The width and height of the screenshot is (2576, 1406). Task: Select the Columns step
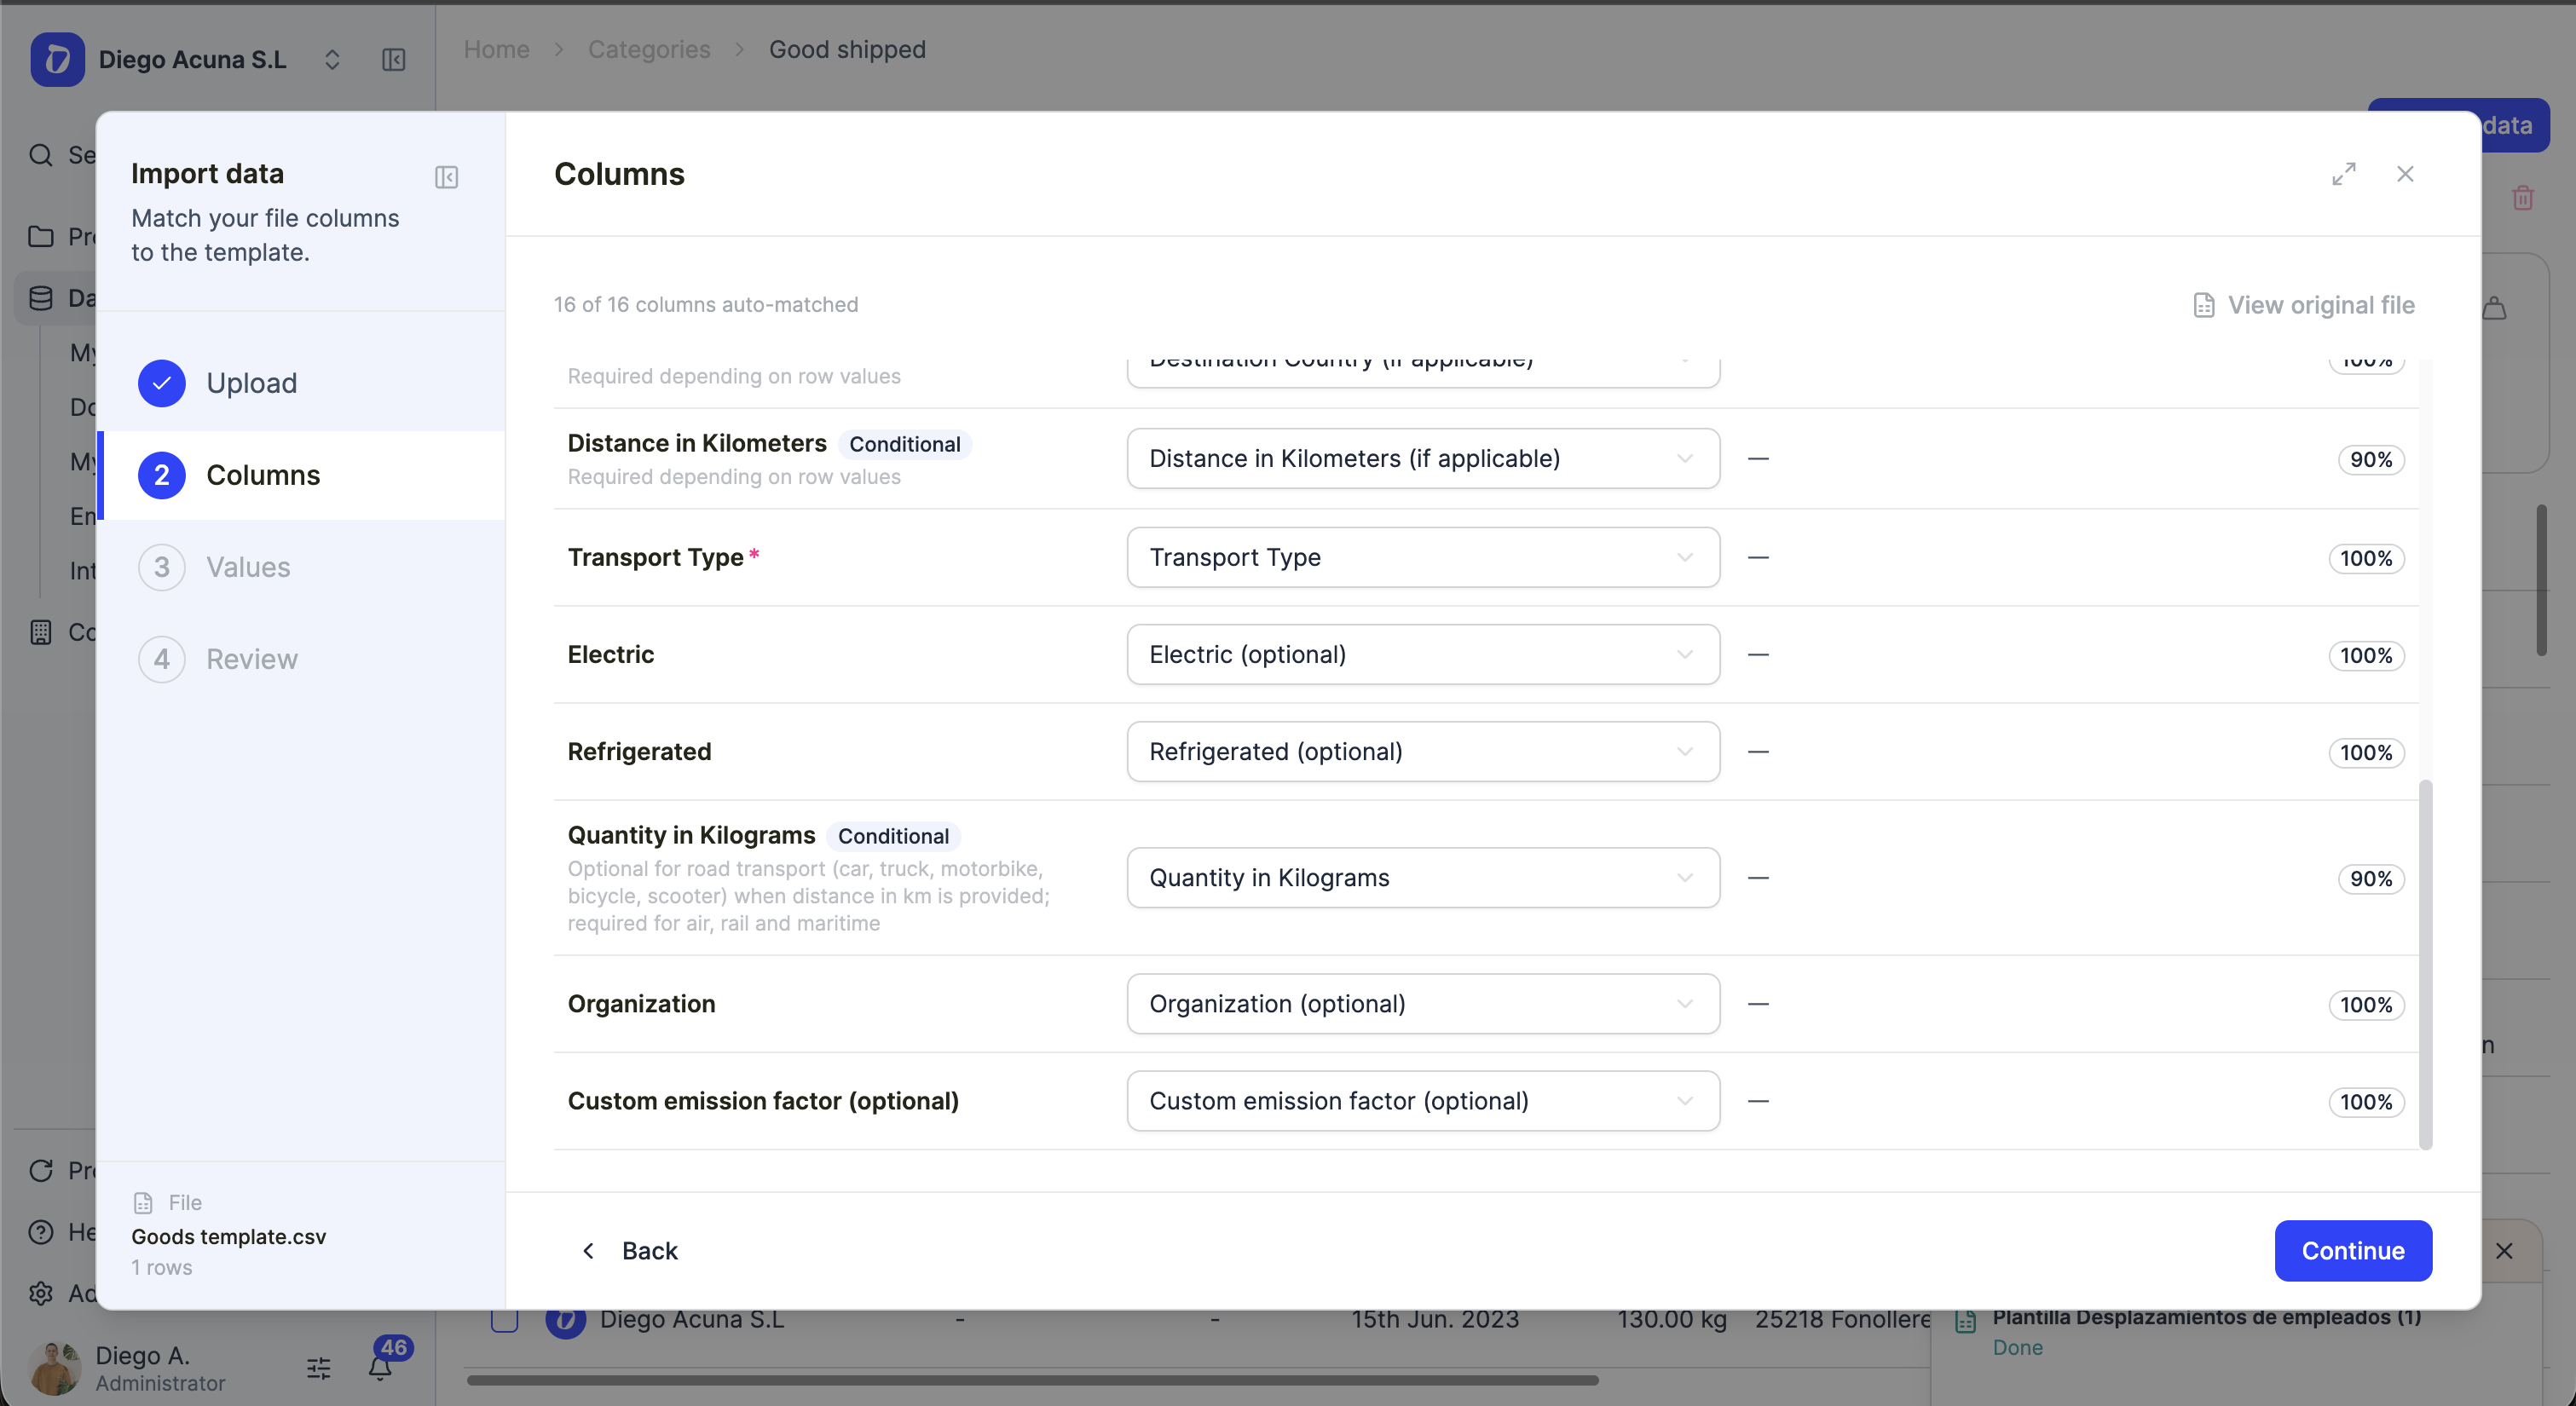point(301,475)
